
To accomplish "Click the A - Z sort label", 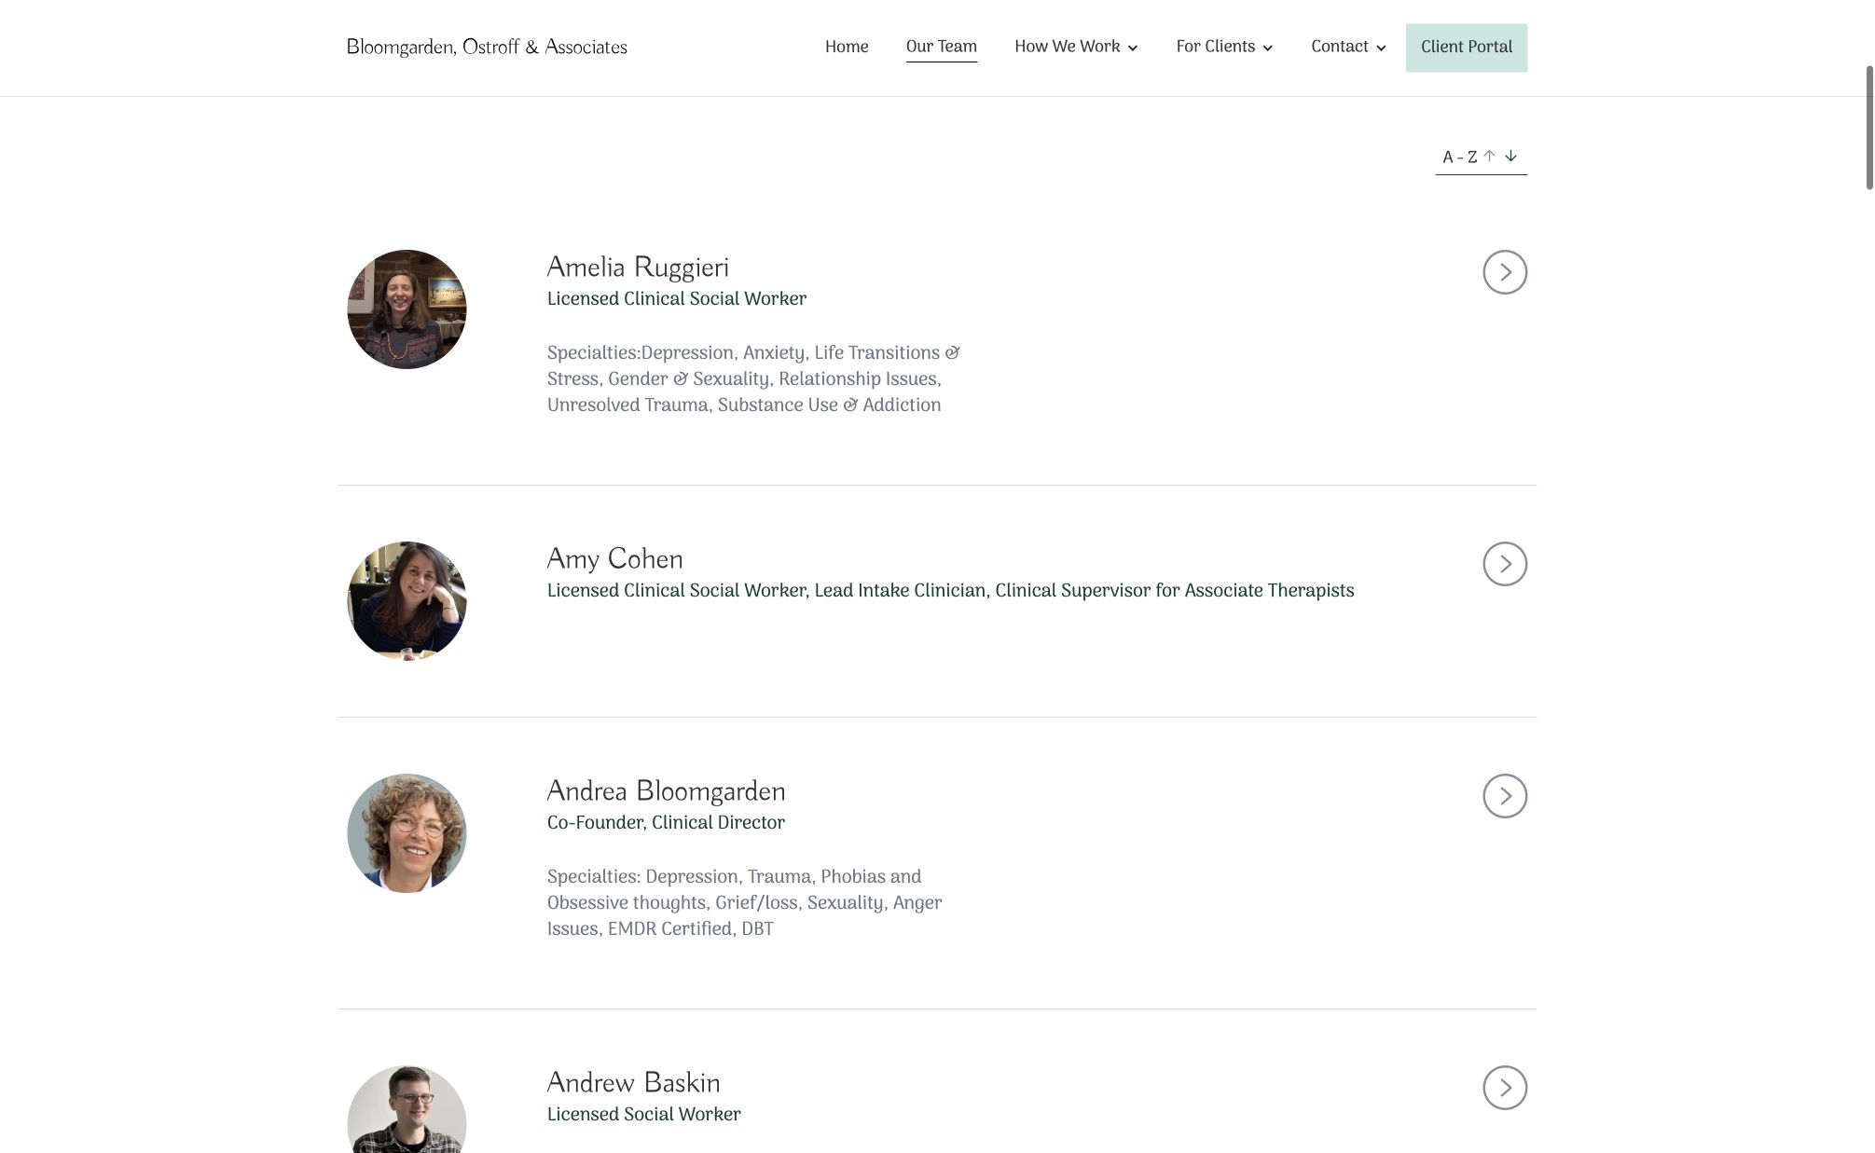I will pyautogui.click(x=1459, y=157).
